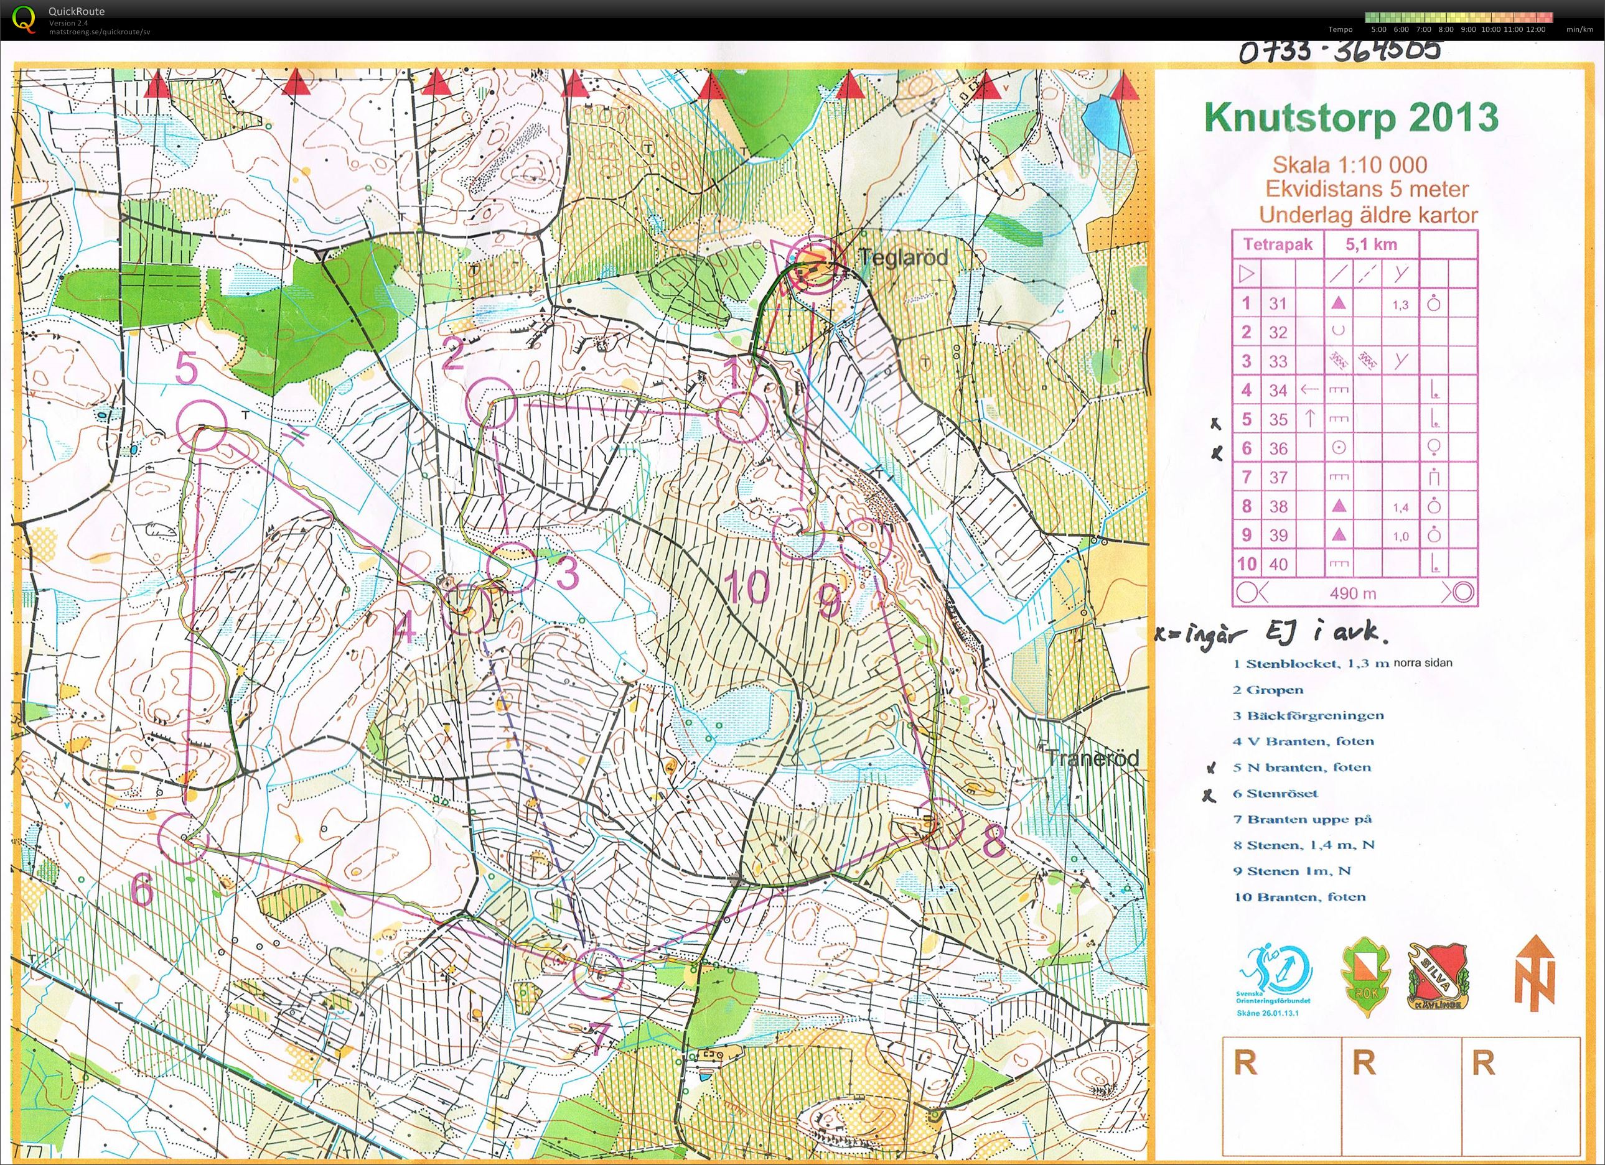Viewport: 1605px width, 1165px height.
Task: Click the "Knutstorp 2013" map title
Action: click(1352, 117)
